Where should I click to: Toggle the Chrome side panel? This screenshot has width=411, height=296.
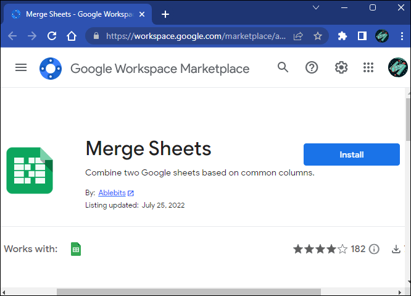pyautogui.click(x=362, y=36)
